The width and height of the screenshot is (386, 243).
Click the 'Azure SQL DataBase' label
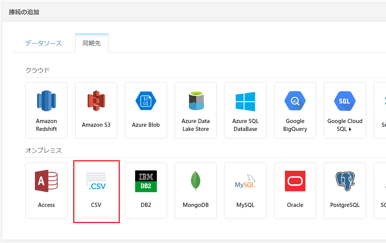tap(246, 125)
